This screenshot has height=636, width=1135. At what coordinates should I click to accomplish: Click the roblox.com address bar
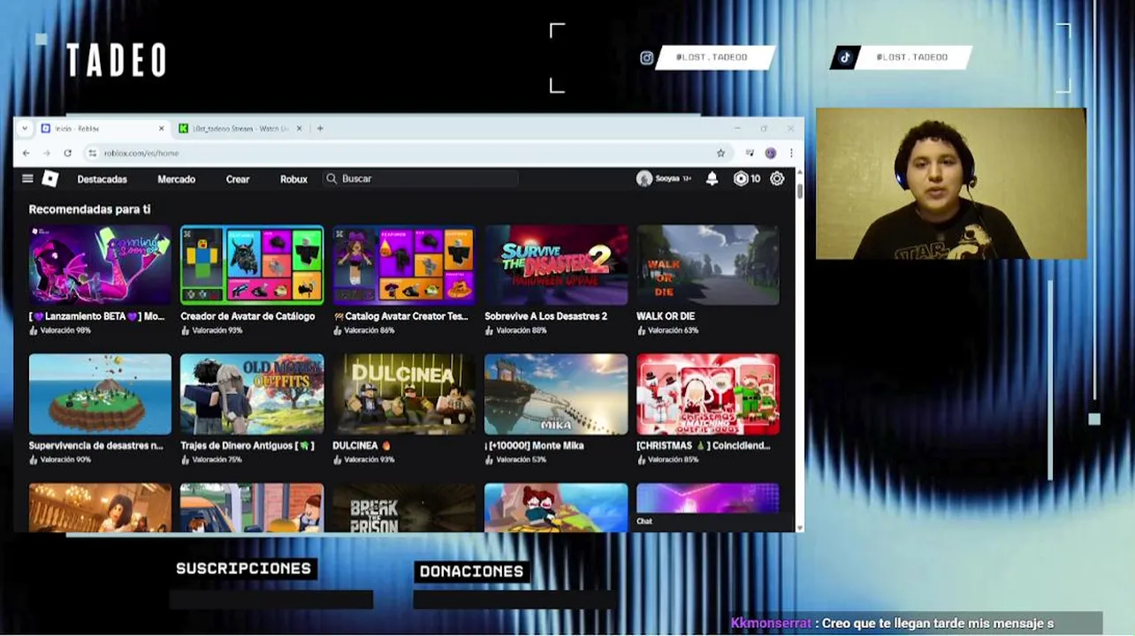pos(407,153)
